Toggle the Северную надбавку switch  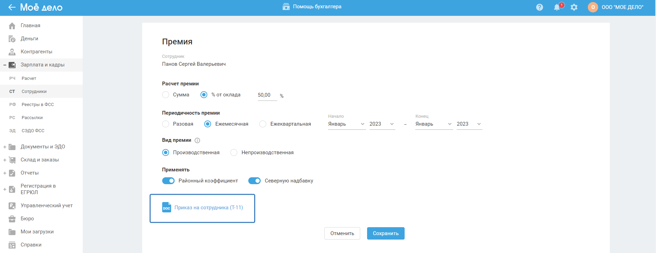coord(254,181)
